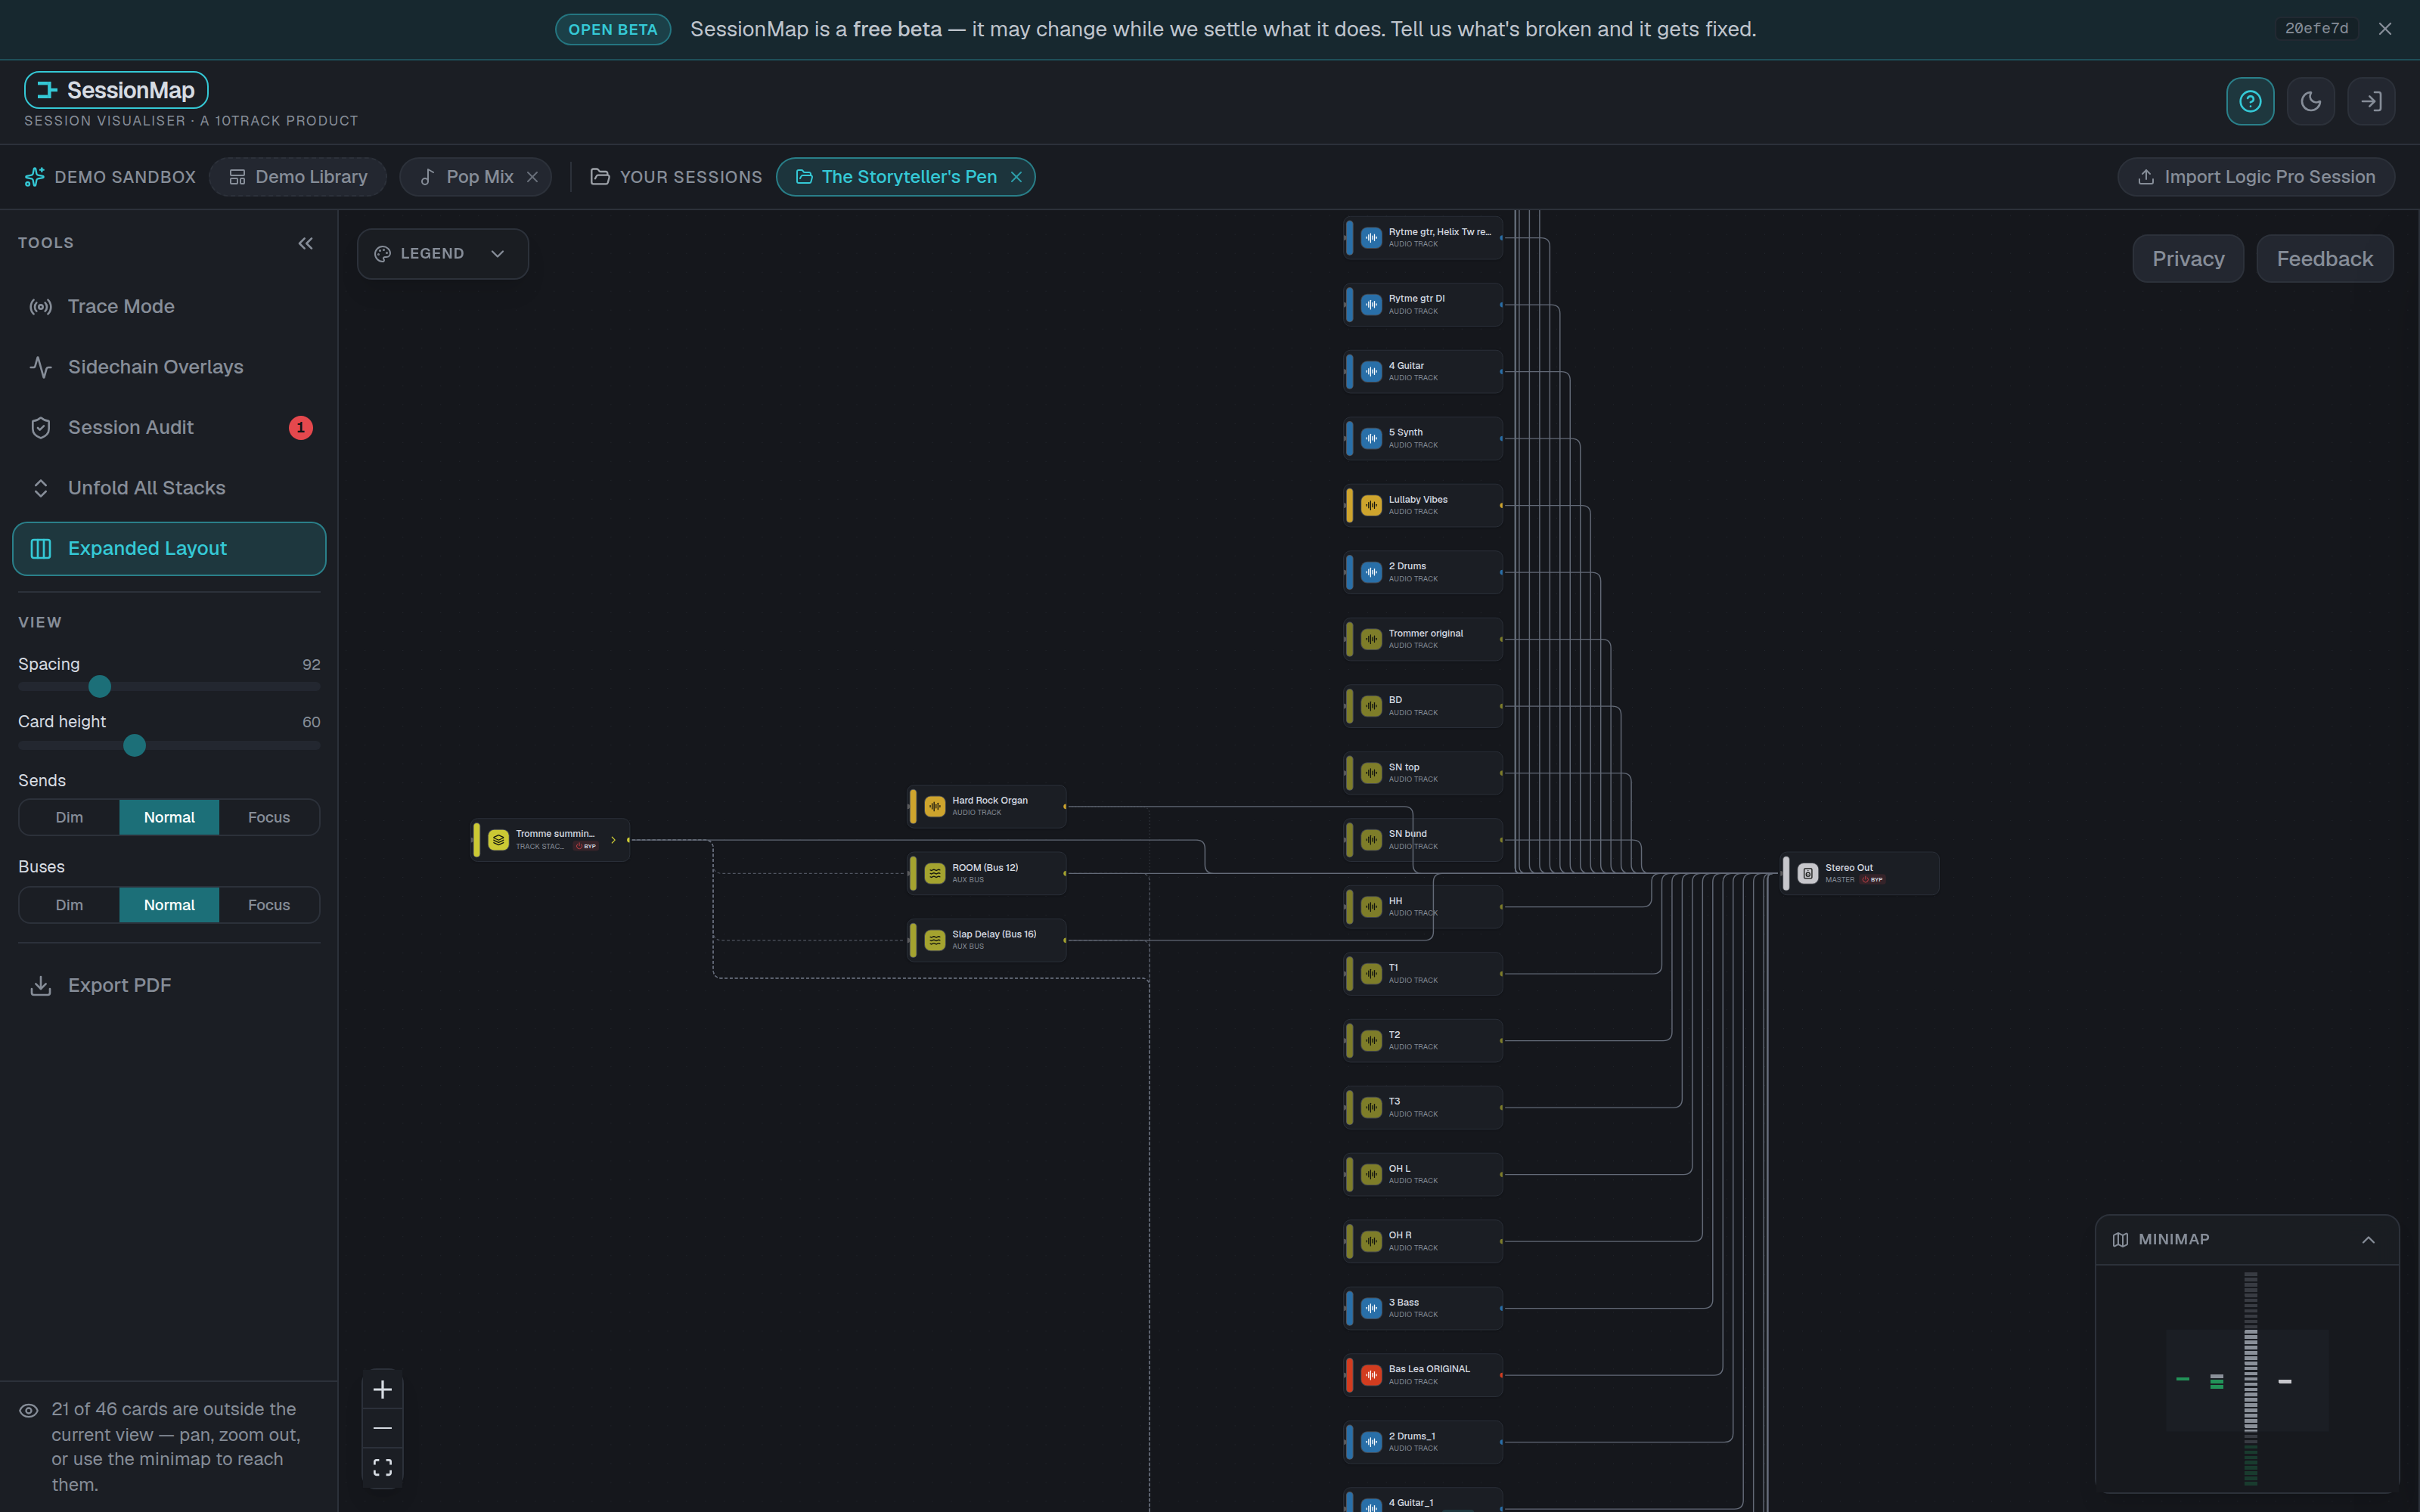Image resolution: width=2420 pixels, height=1512 pixels.
Task: Fit view with the frame icon
Action: pos(382,1467)
